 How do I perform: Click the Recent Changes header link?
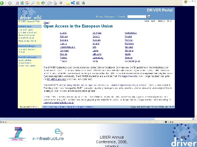tap(105, 17)
